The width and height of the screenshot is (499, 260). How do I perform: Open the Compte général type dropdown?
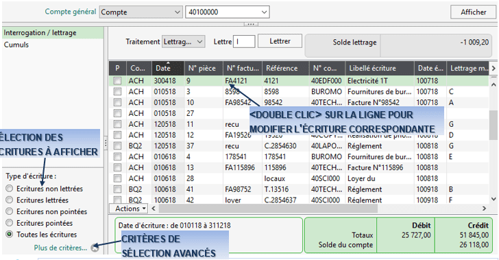point(141,12)
